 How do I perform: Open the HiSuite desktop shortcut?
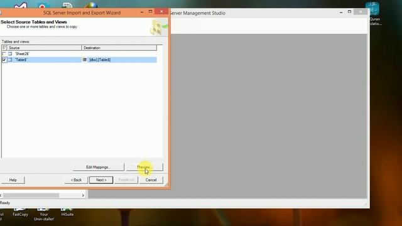tap(67, 212)
